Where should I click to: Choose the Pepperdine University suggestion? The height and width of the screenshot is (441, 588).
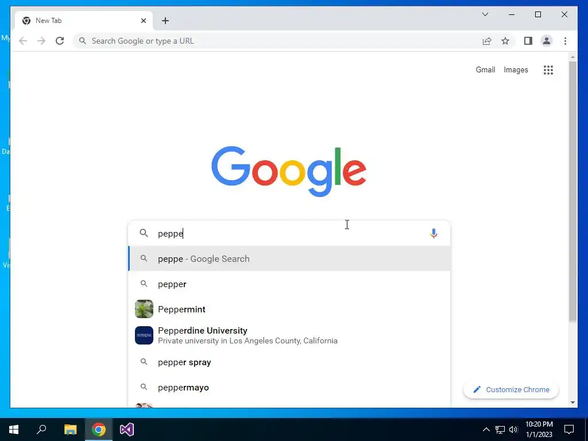click(x=289, y=335)
